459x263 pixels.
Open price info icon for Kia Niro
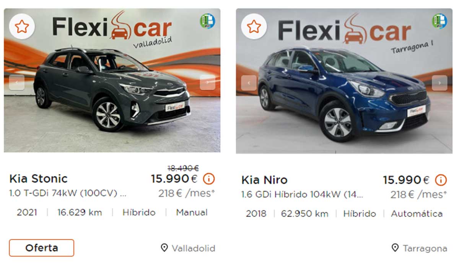(x=441, y=180)
